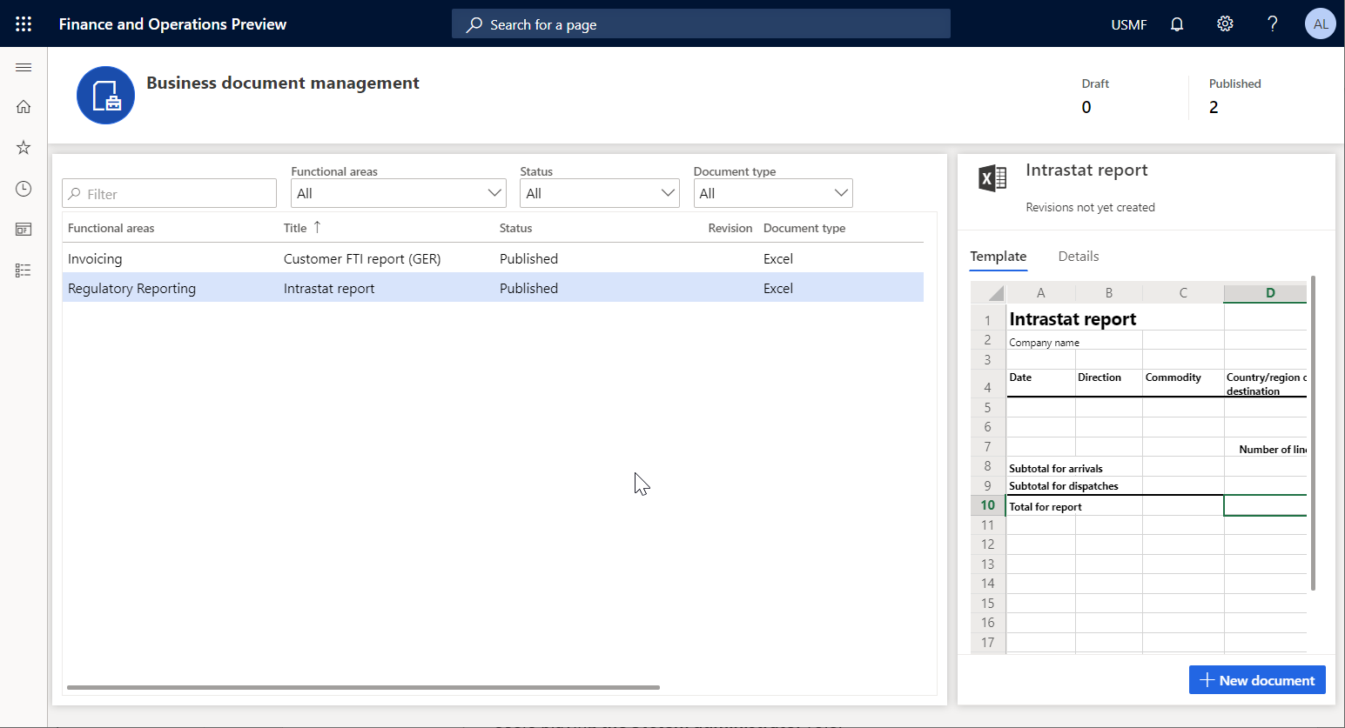Viewport: 1345px width, 728px height.
Task: Click the grid horizontal scrollbar
Action: pyautogui.click(x=363, y=687)
